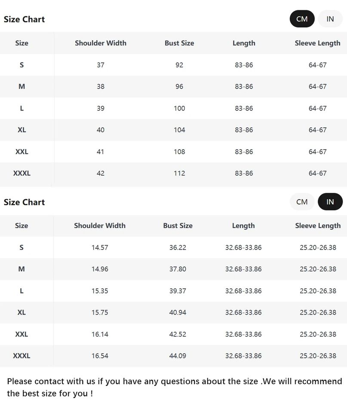Click the XL label in inches chart
This screenshot has height=413, width=347.
22,312
